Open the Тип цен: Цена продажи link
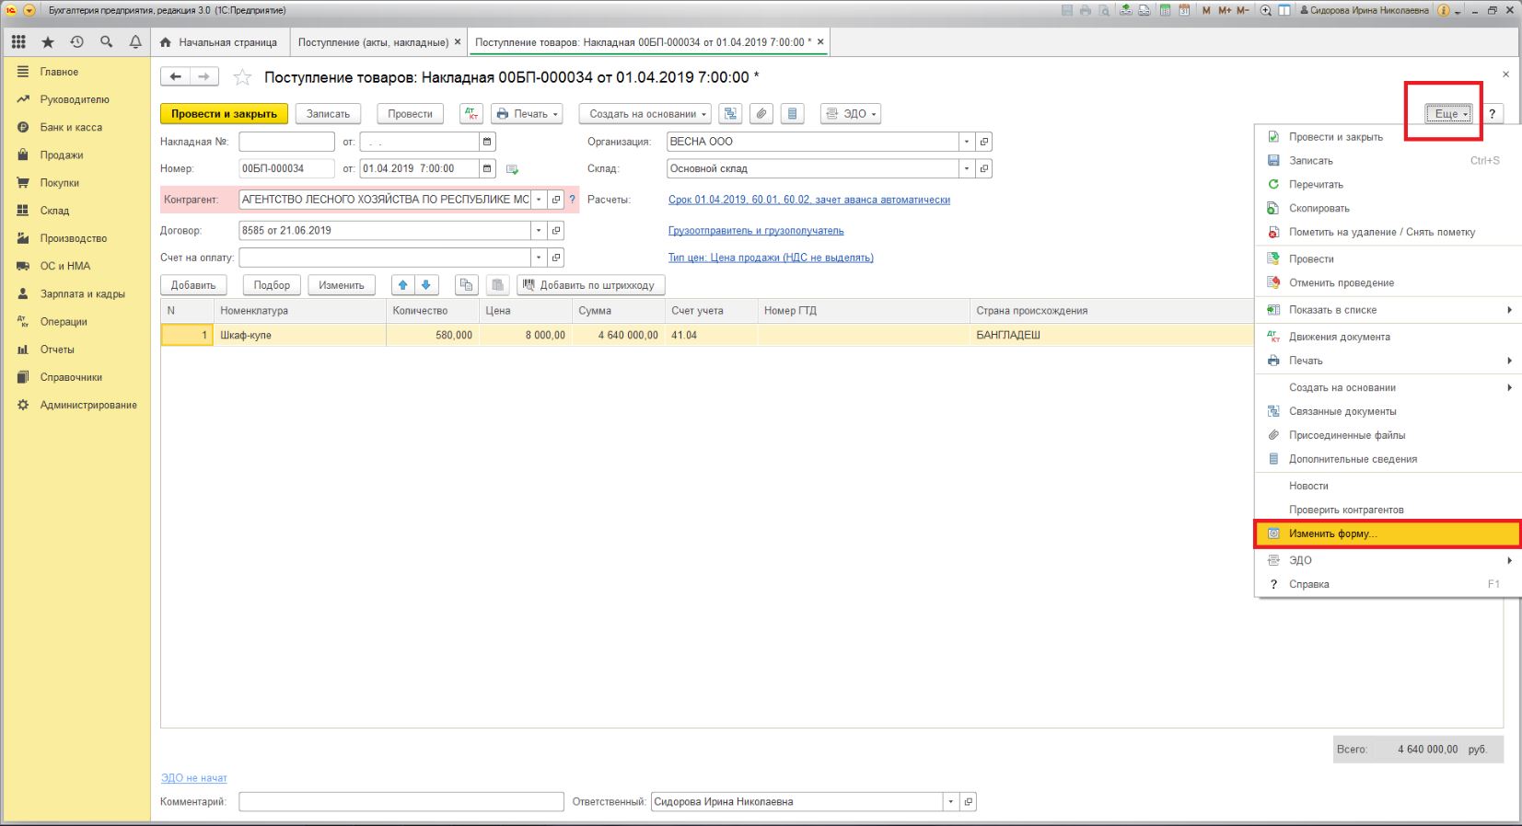 point(771,258)
